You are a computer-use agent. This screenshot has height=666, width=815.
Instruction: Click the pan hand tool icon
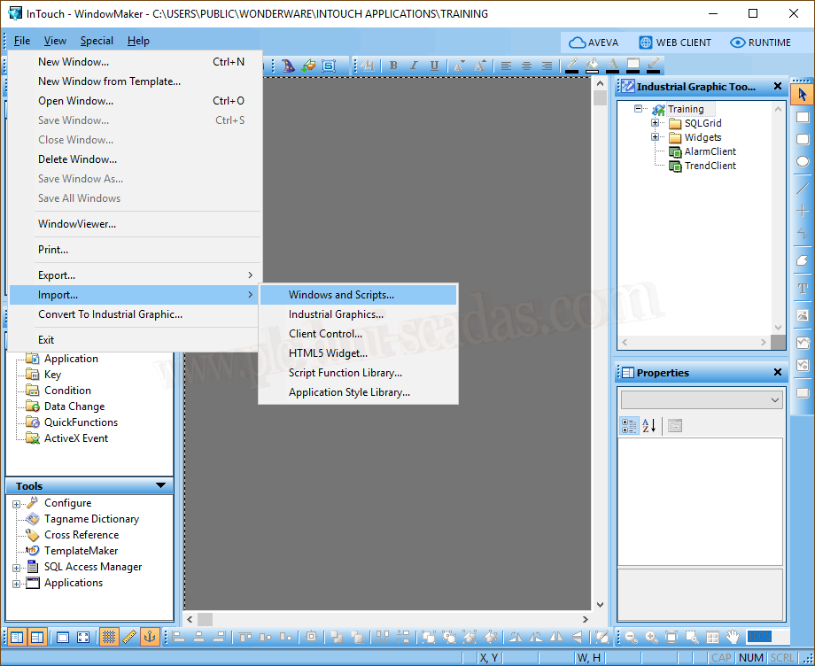(x=733, y=637)
